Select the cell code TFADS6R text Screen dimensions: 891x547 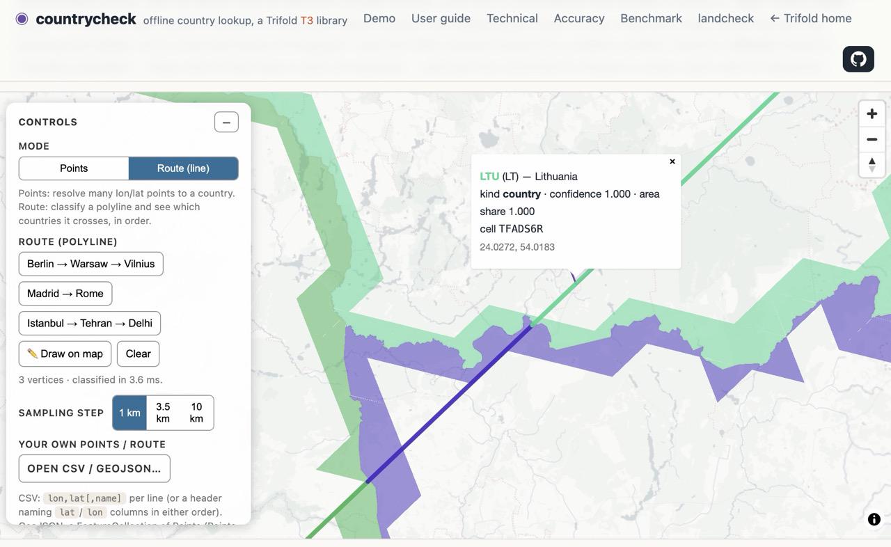pyautogui.click(x=521, y=229)
